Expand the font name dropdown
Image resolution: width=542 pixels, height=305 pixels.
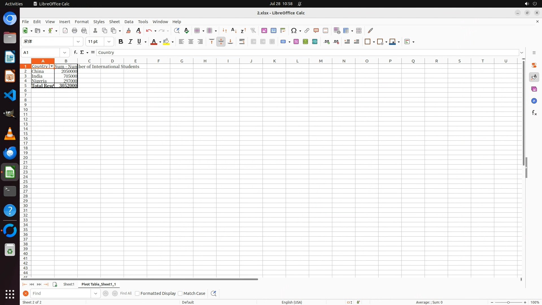[x=78, y=42]
